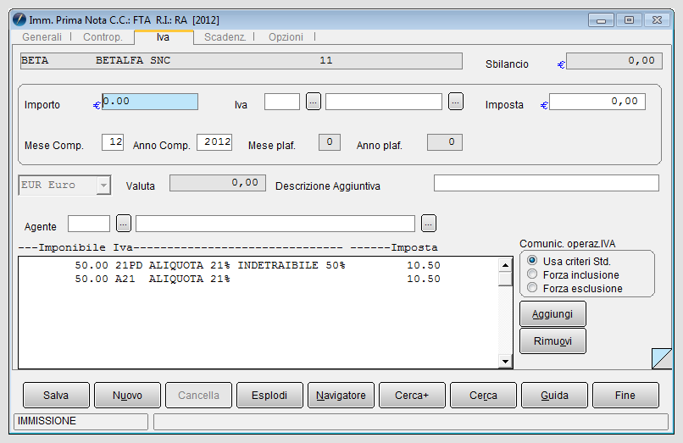Focus the Anno Comp. field
This screenshot has height=443, width=683.
214,142
